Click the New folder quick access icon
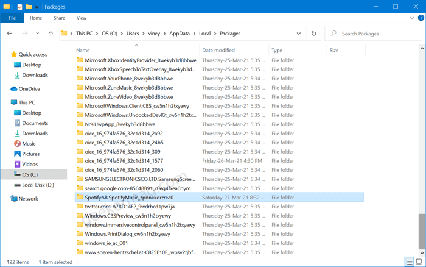Viewport: 426px width, 267px height. pyautogui.click(x=29, y=7)
